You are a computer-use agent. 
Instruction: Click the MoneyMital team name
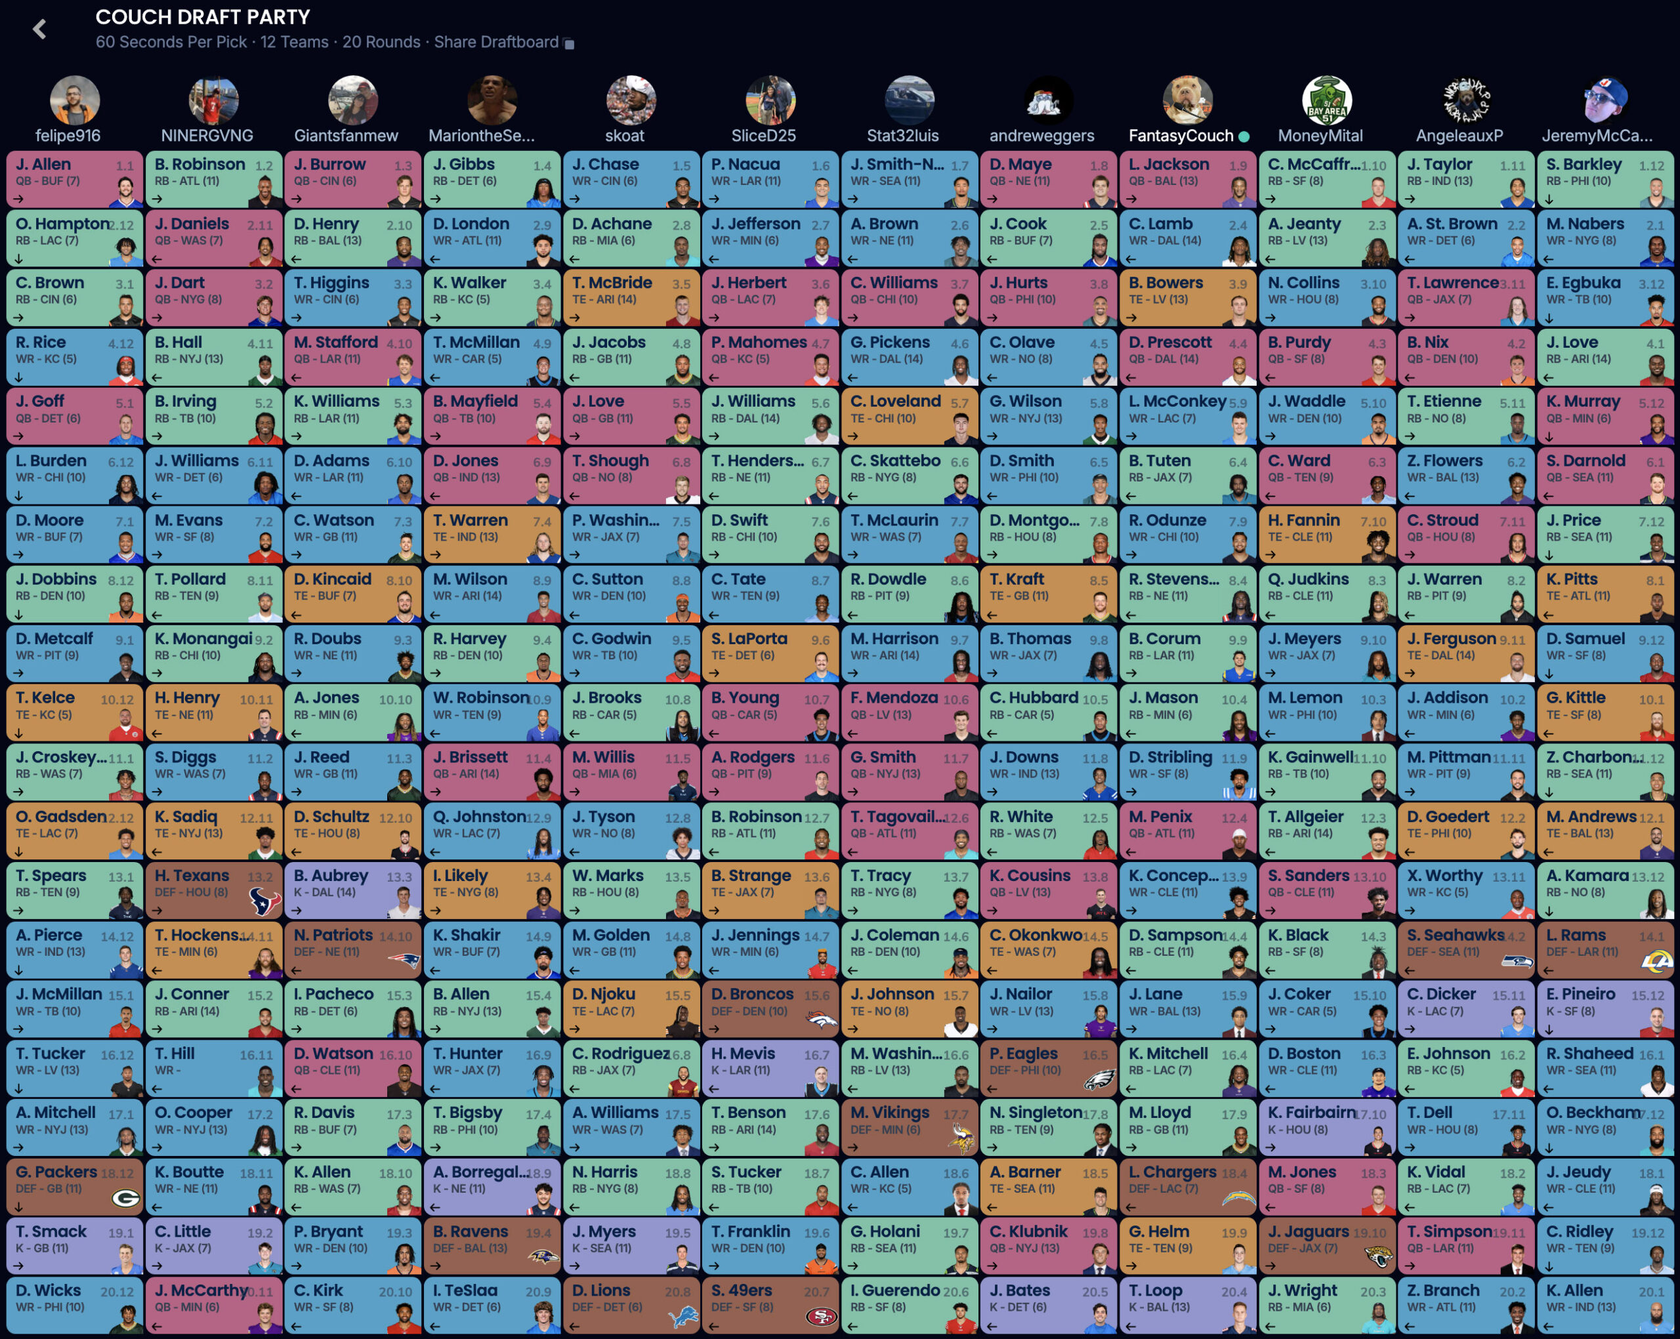(x=1320, y=136)
